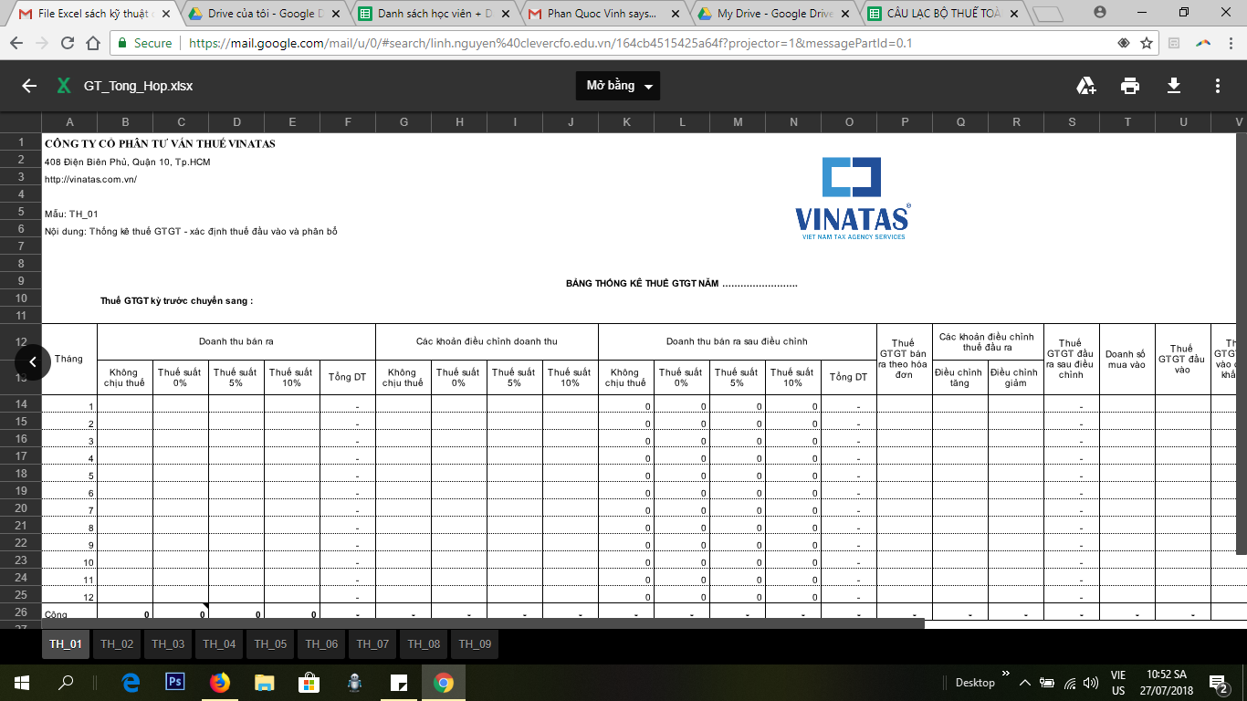Image resolution: width=1247 pixels, height=701 pixels.
Task: Switch to sheet tab TH_02
Action: 117,644
